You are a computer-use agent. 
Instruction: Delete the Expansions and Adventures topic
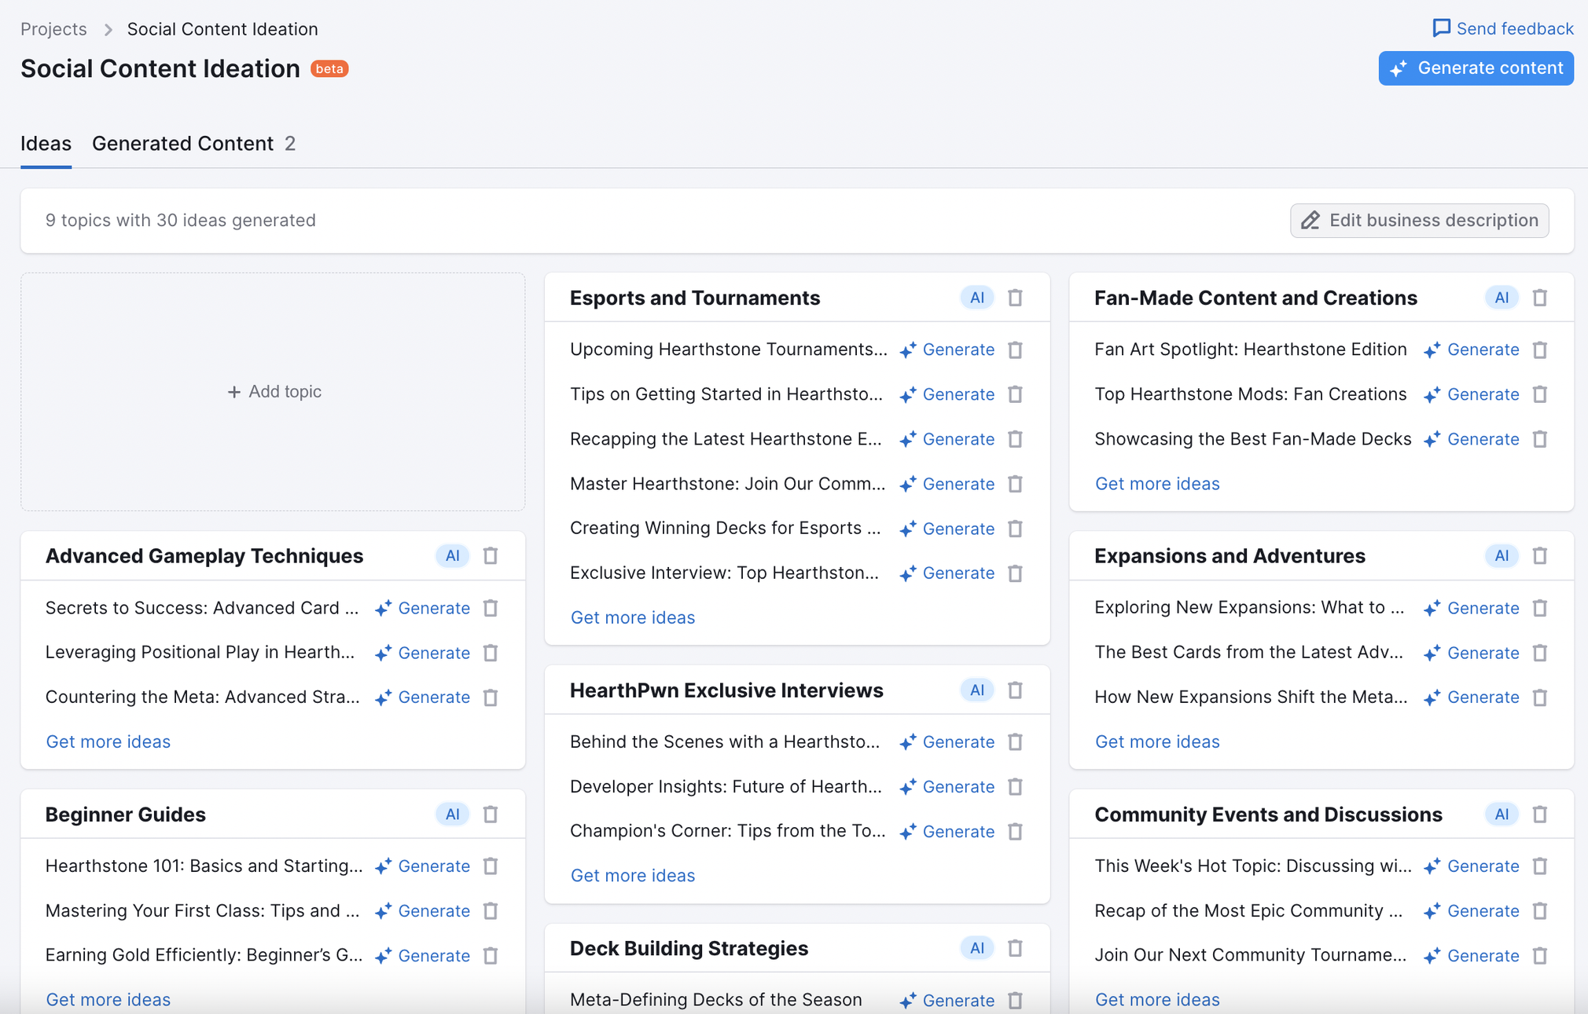tap(1539, 556)
